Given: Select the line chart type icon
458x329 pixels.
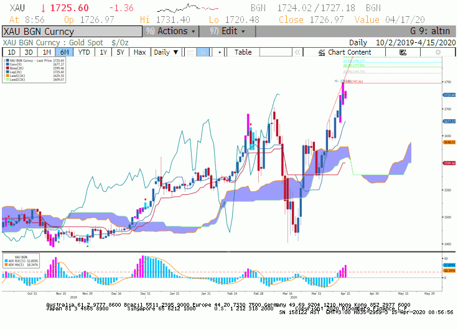Looking at the screenshot, I should 190,52.
